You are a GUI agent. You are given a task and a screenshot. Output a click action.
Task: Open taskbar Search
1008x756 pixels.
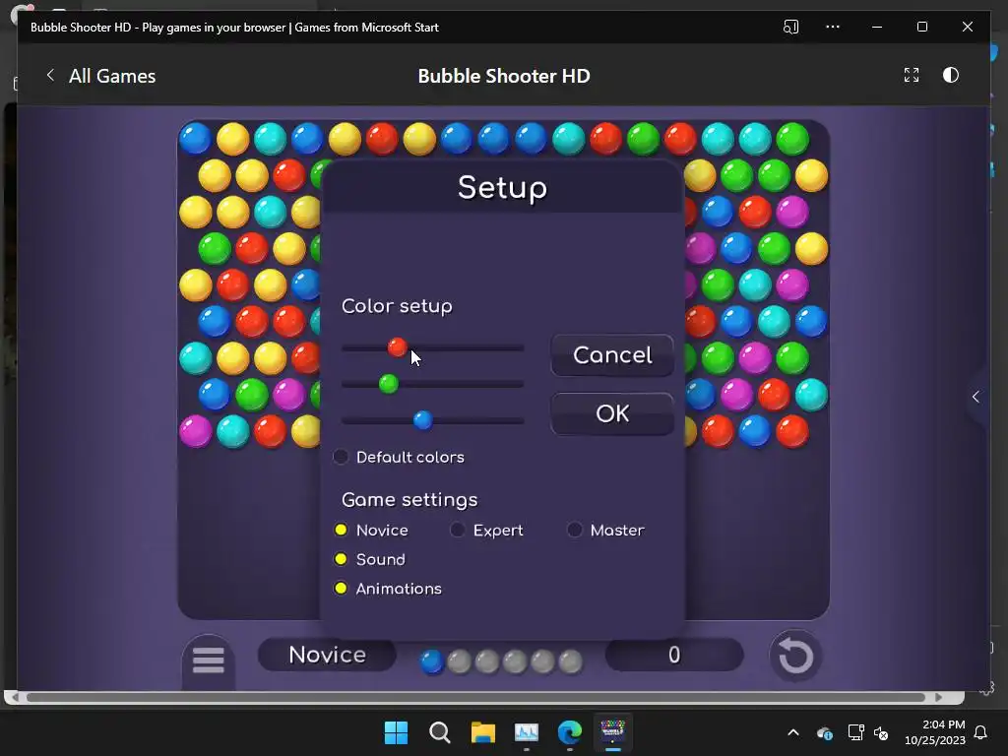click(440, 732)
